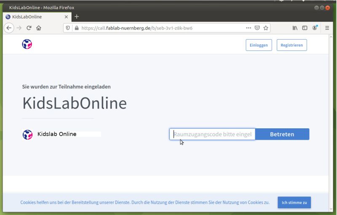Screen dimensions: 337x215
Task: Select the KidsLabOnline tab
Action: tap(34, 17)
